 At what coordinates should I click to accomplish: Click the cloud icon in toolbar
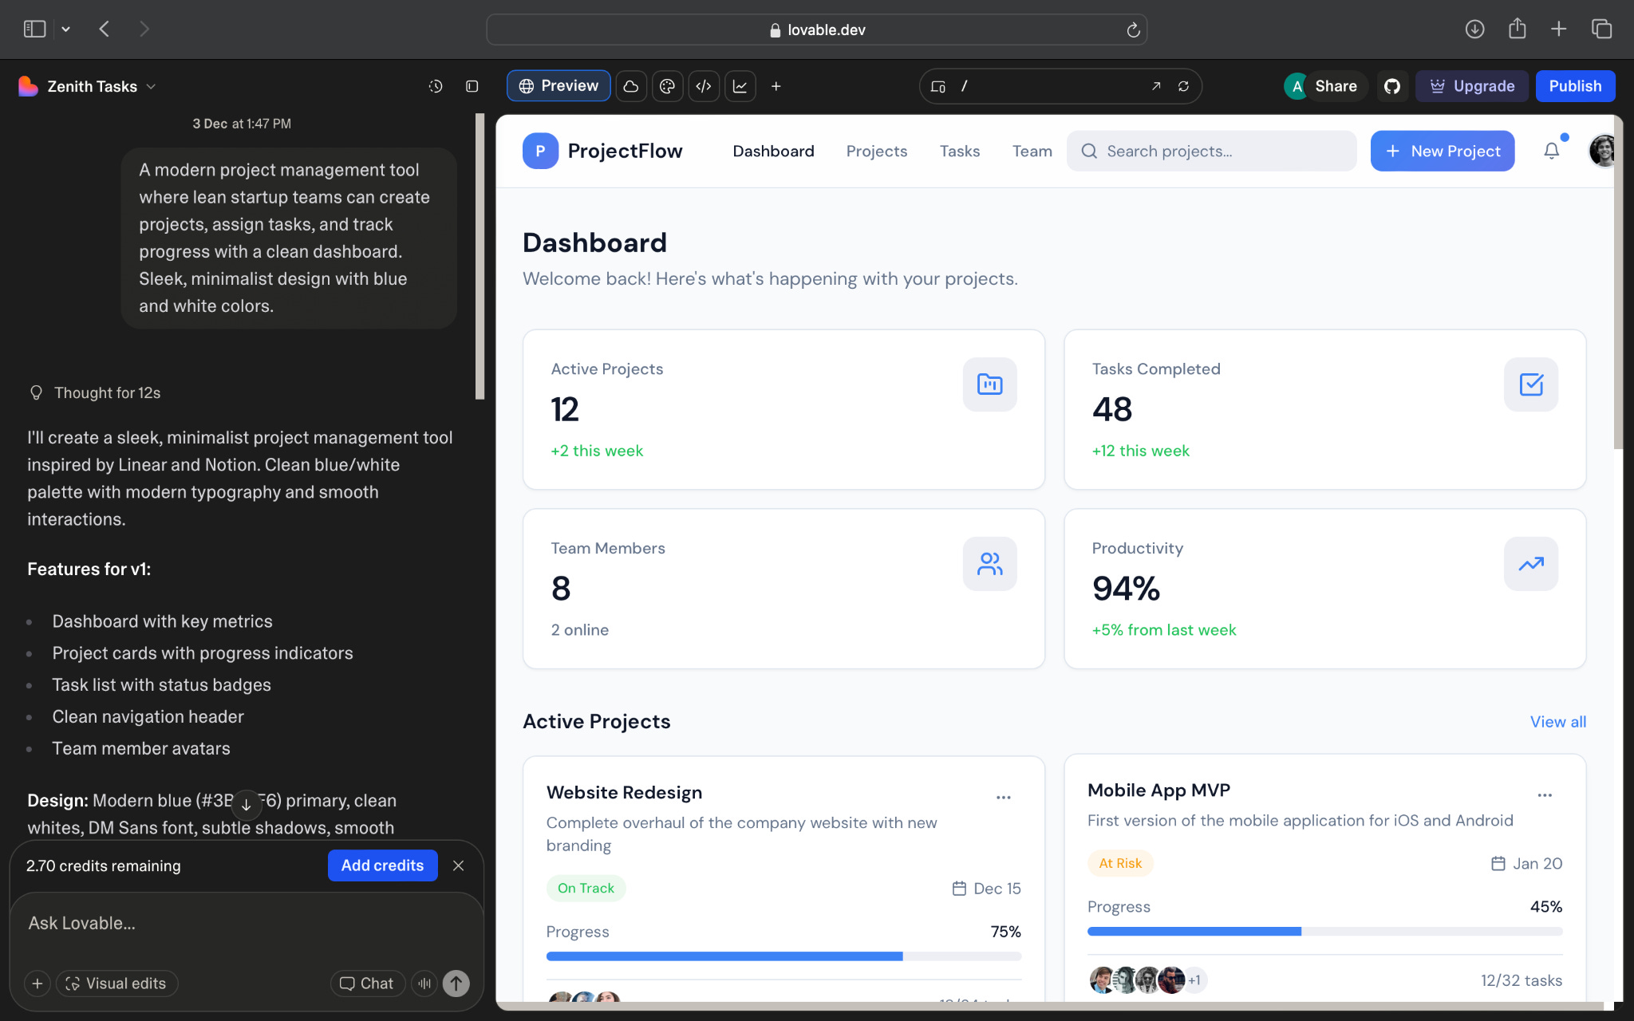(x=630, y=86)
